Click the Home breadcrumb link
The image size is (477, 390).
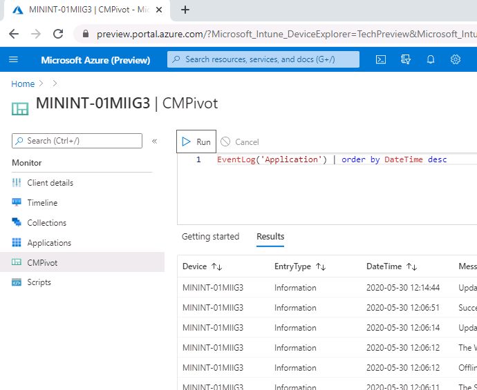pyautogui.click(x=23, y=84)
